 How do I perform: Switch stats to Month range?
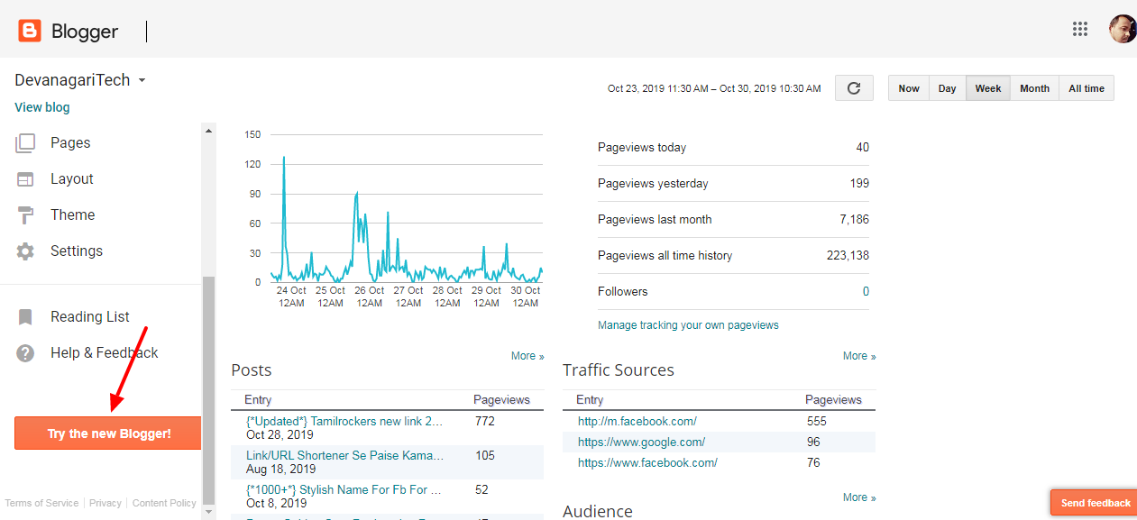tap(1034, 88)
